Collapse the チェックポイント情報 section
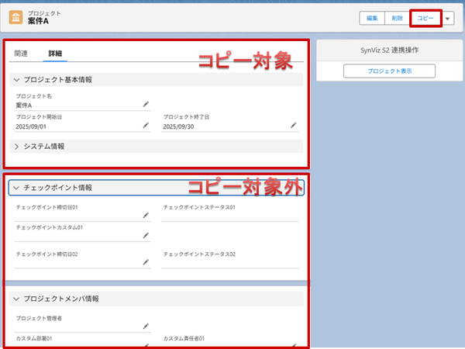Viewport: 465px width, 349px height. pyautogui.click(x=16, y=188)
